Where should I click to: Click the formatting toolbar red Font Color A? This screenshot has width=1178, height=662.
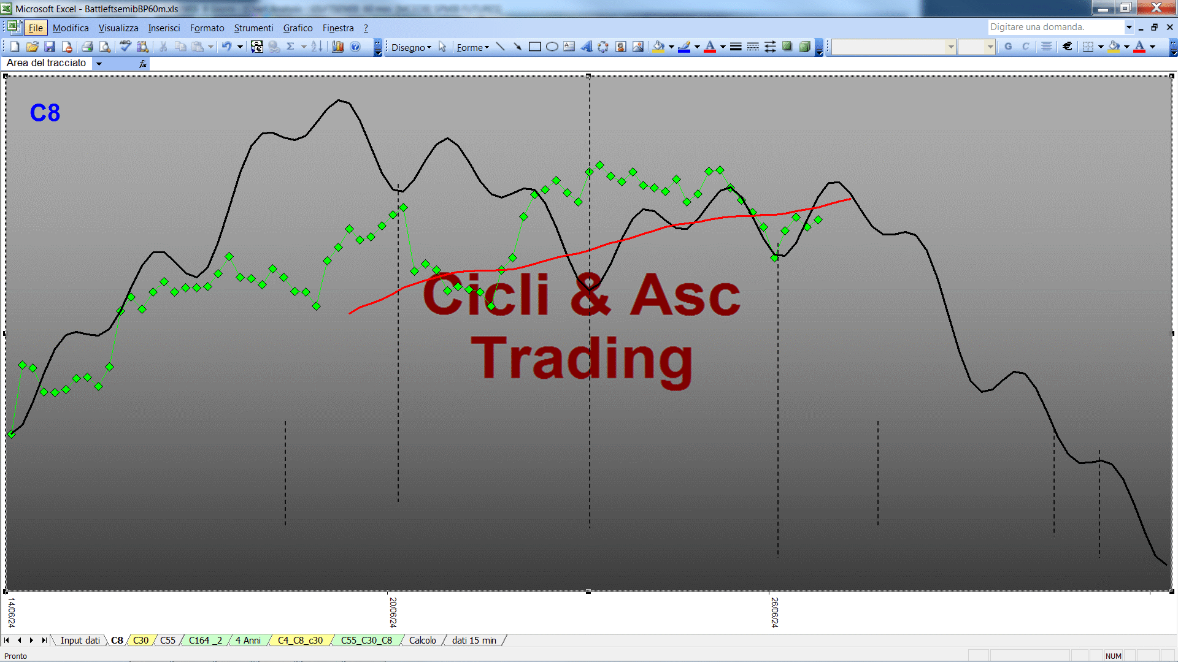(x=1139, y=47)
